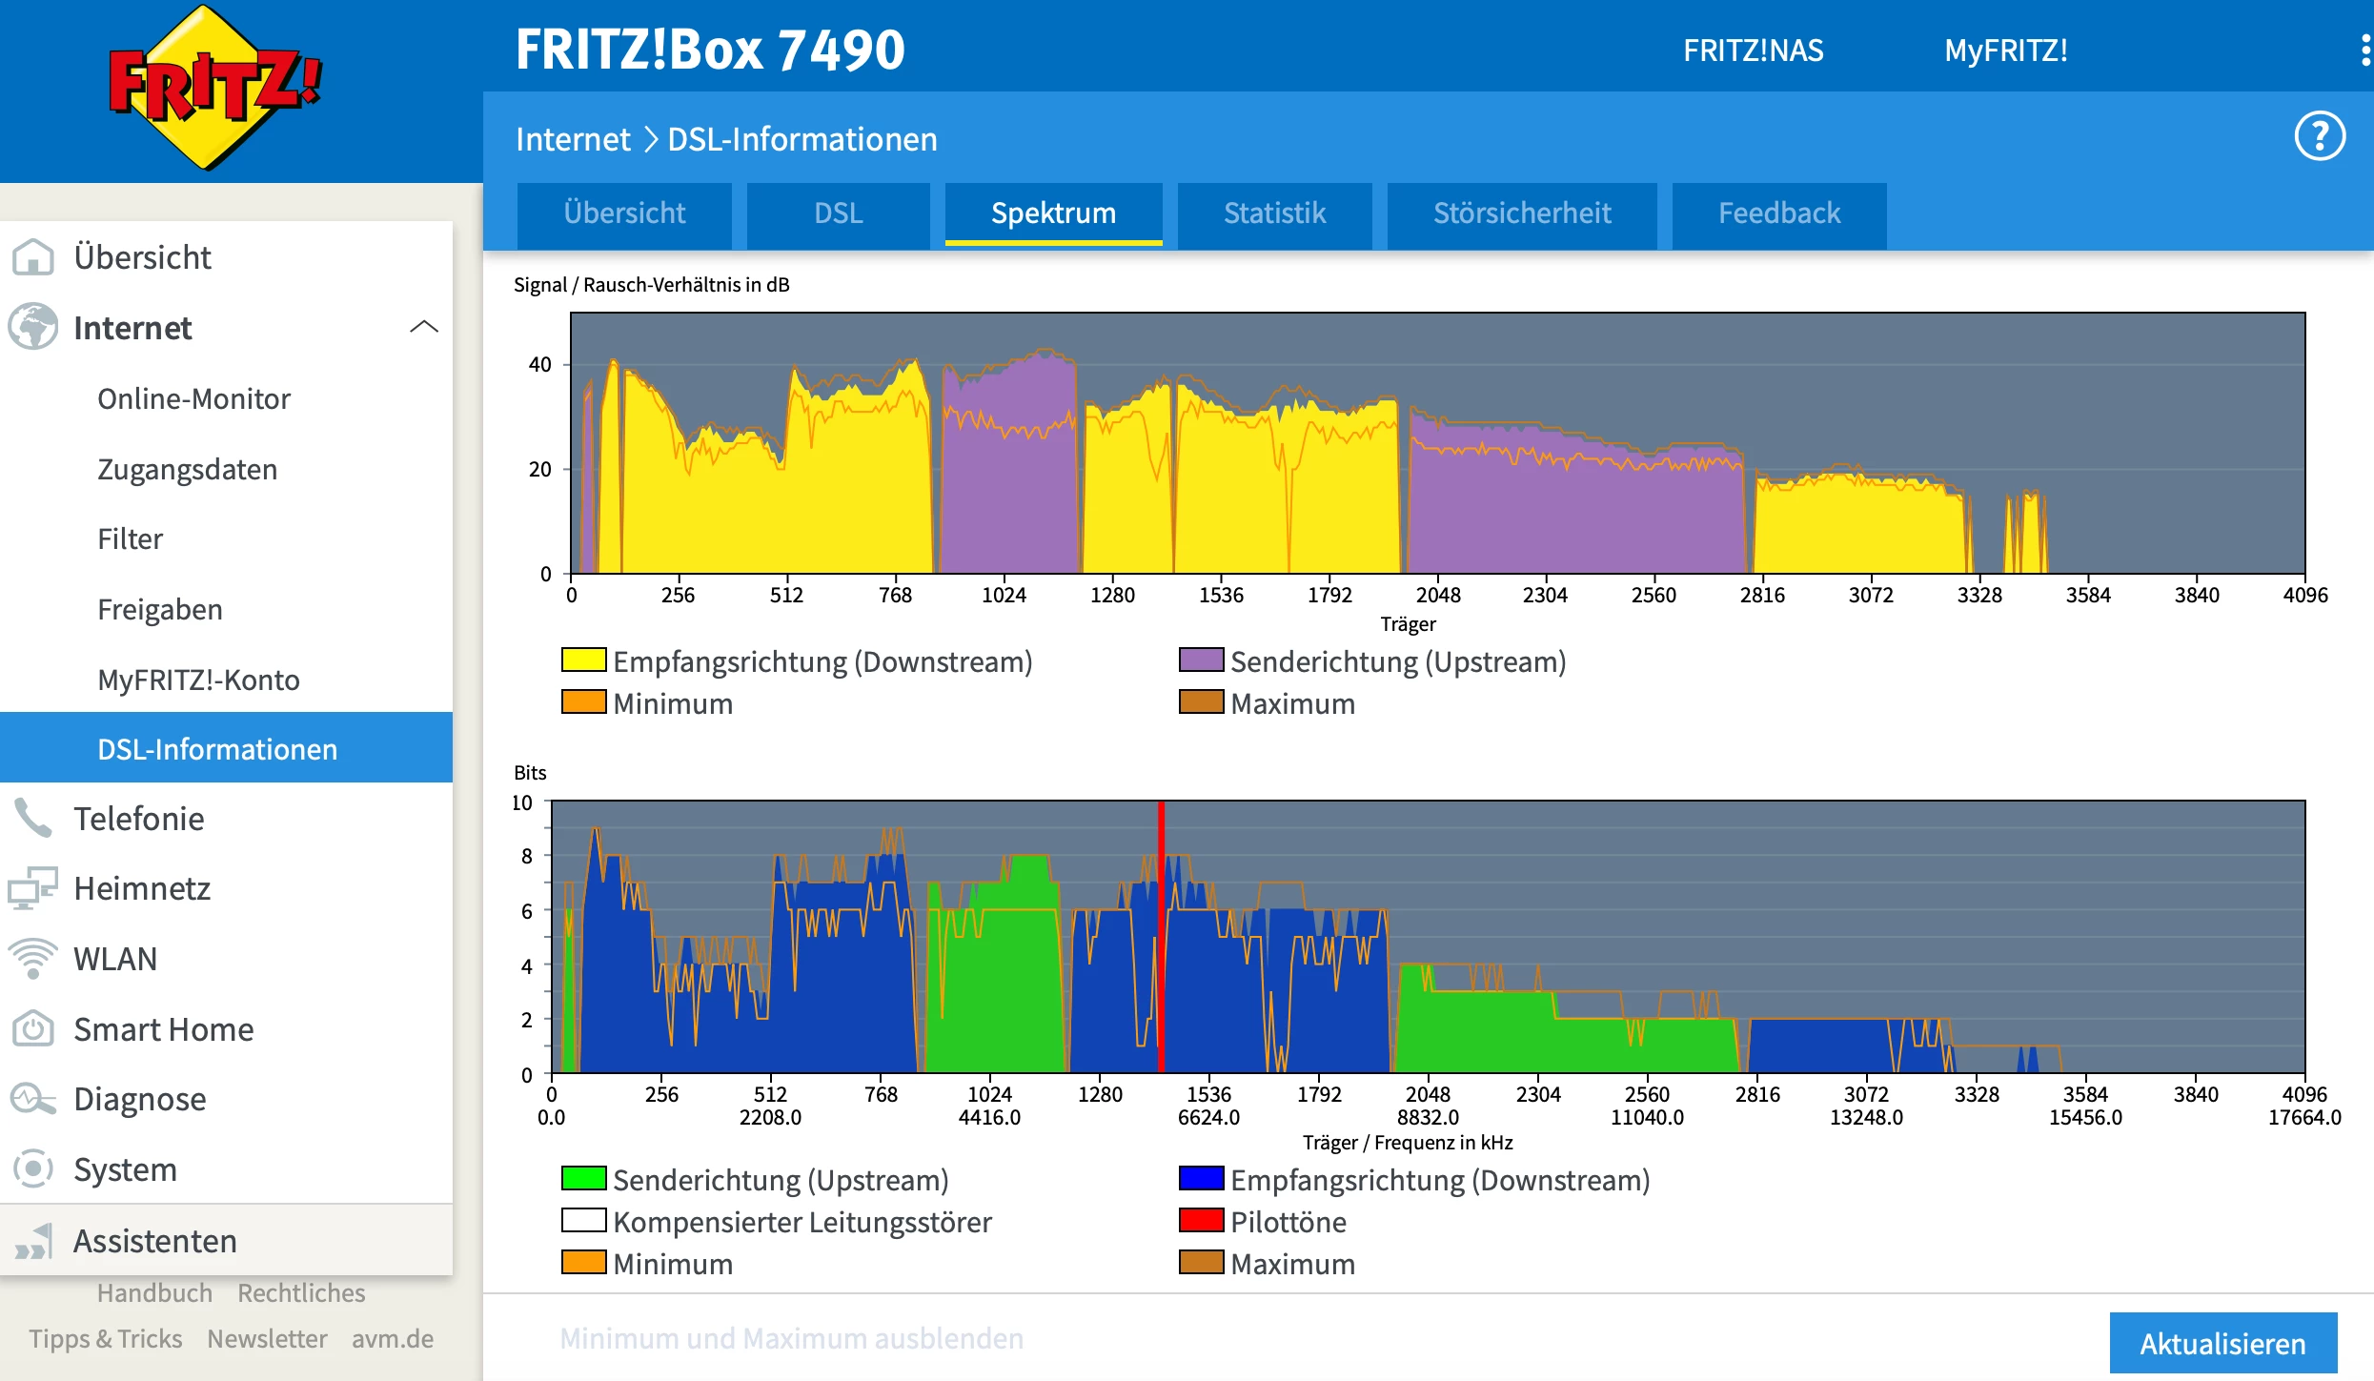Image resolution: width=2374 pixels, height=1381 pixels.
Task: Click the Internet globe icon
Action: [x=33, y=327]
